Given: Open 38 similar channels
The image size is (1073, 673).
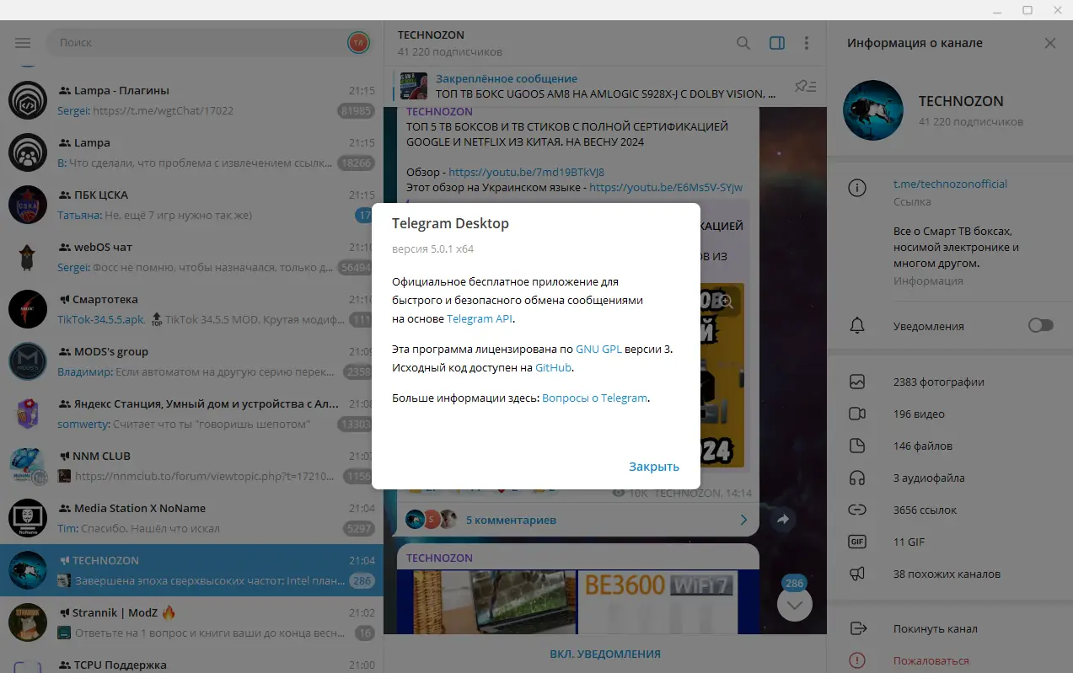Looking at the screenshot, I should tap(950, 574).
